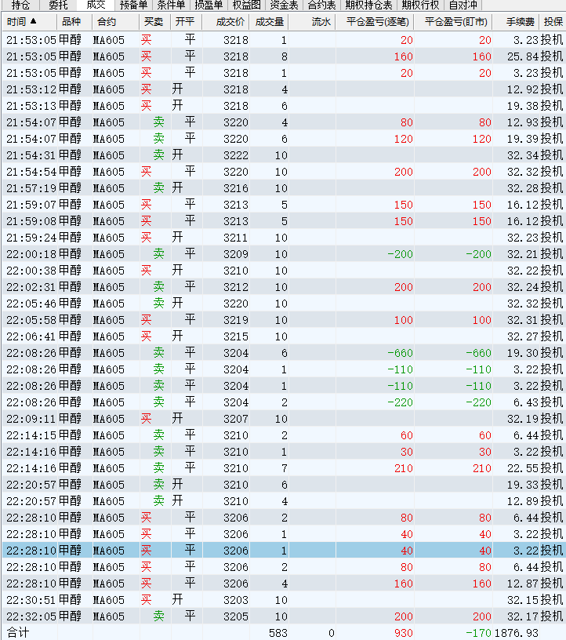Switch to the 条件单 tab
Screen dimensions: 566x640
coord(171,5)
